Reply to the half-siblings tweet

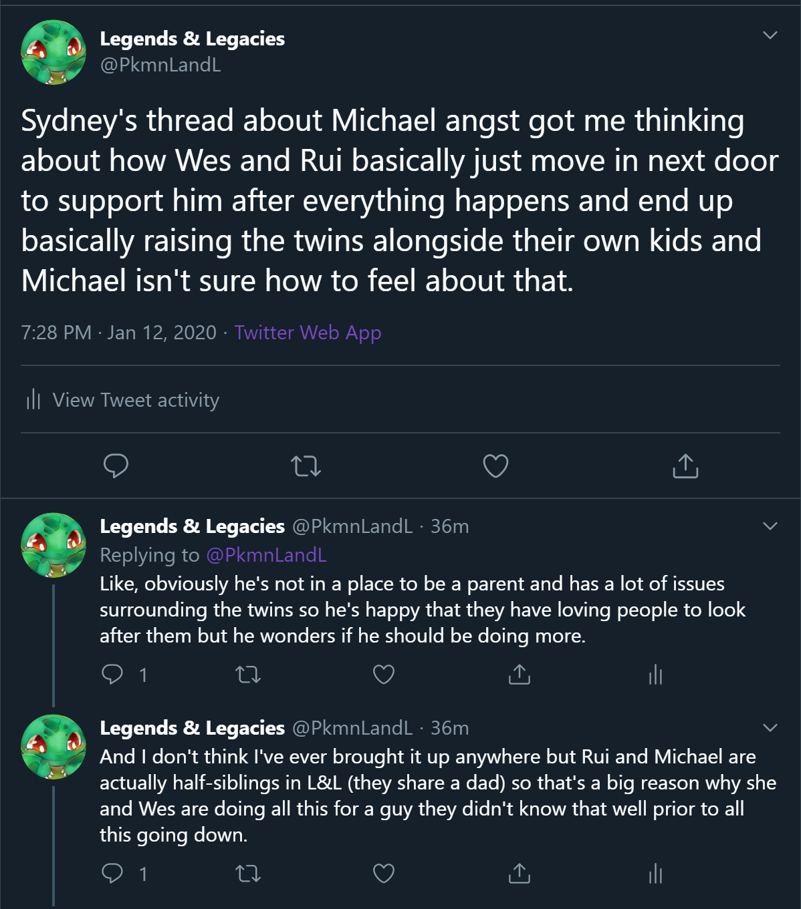point(112,873)
